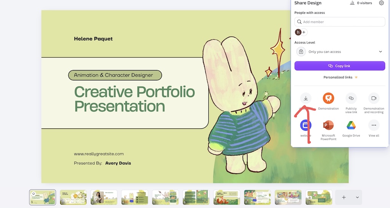
Task: Click the purple Copy link button
Action: point(340,66)
